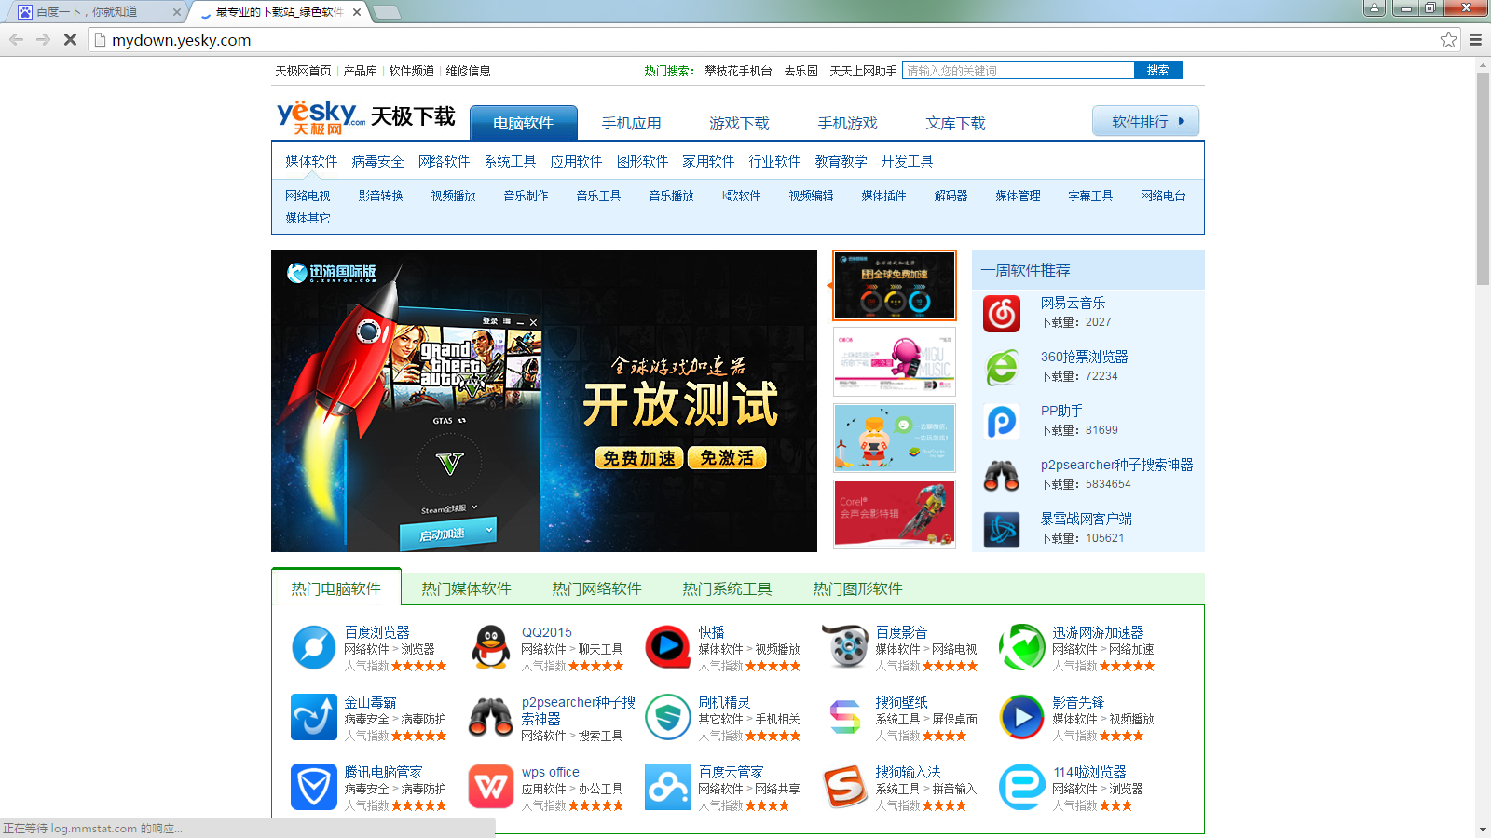This screenshot has width=1491, height=838.
Task: Click the 腾讯电脑管家 shield icon
Action: [x=314, y=787]
